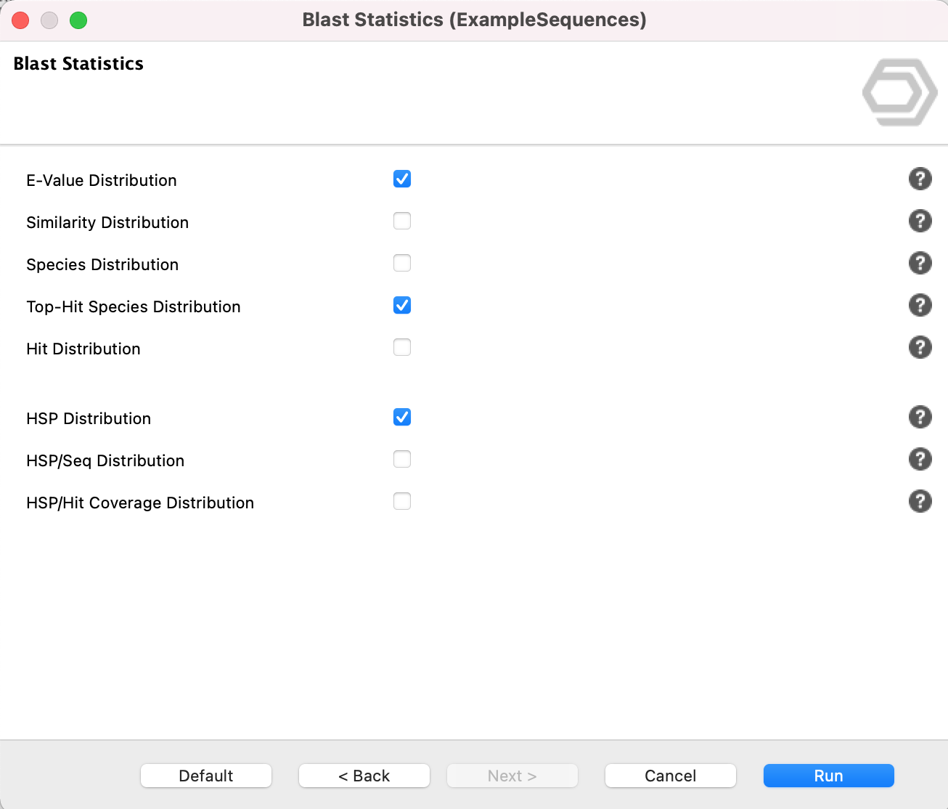Click the Cancel button
The height and width of the screenshot is (809, 948).
click(x=670, y=776)
